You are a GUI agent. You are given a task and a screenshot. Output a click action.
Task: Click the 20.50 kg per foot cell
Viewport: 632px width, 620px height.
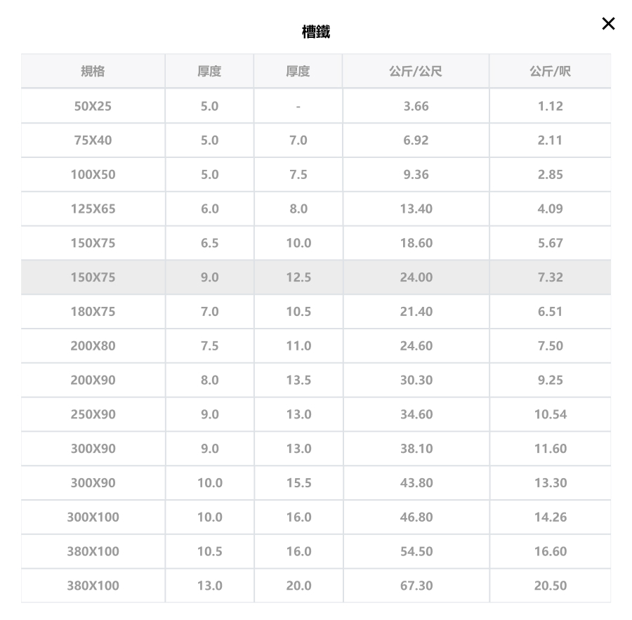[x=550, y=586]
